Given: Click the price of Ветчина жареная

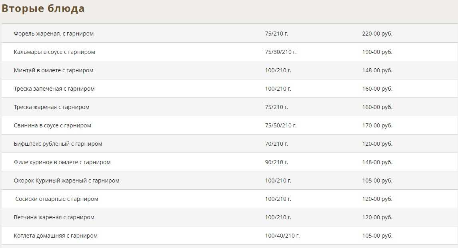Looking at the screenshot, I should click(x=377, y=217).
